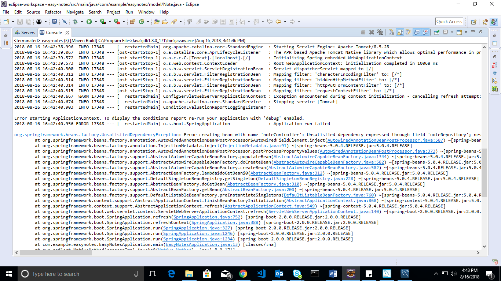Click the console vertical scrollbar thumb
Viewport: 501px width, 281px height.
(x=484, y=172)
